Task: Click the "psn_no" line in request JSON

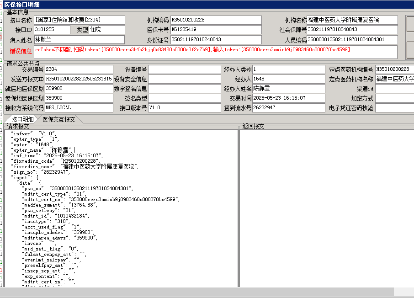Action: click(78, 188)
